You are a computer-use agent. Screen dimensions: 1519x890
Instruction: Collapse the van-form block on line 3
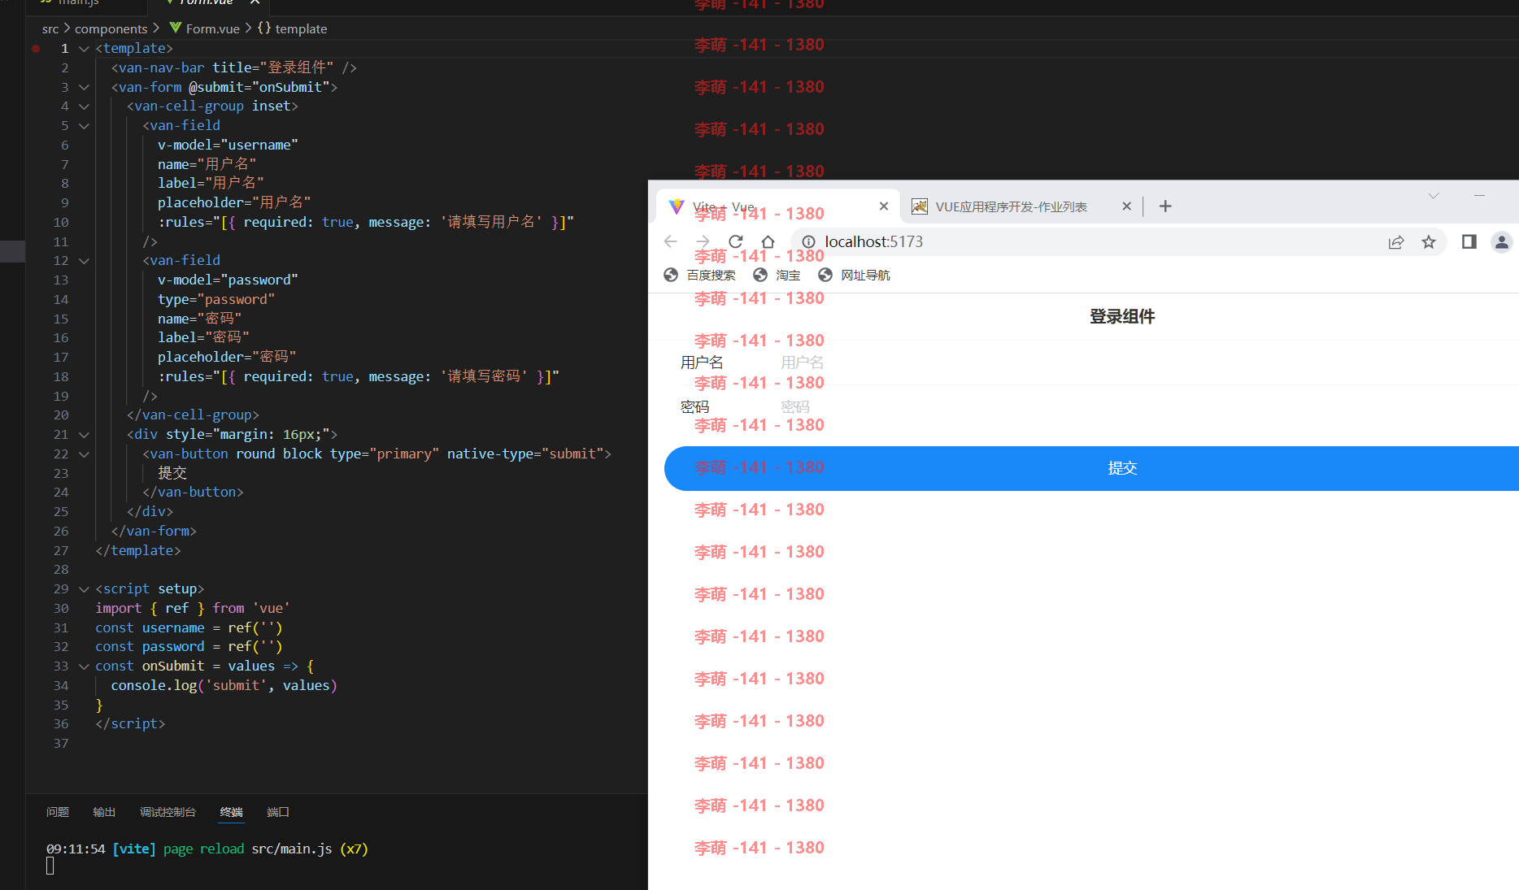(84, 87)
